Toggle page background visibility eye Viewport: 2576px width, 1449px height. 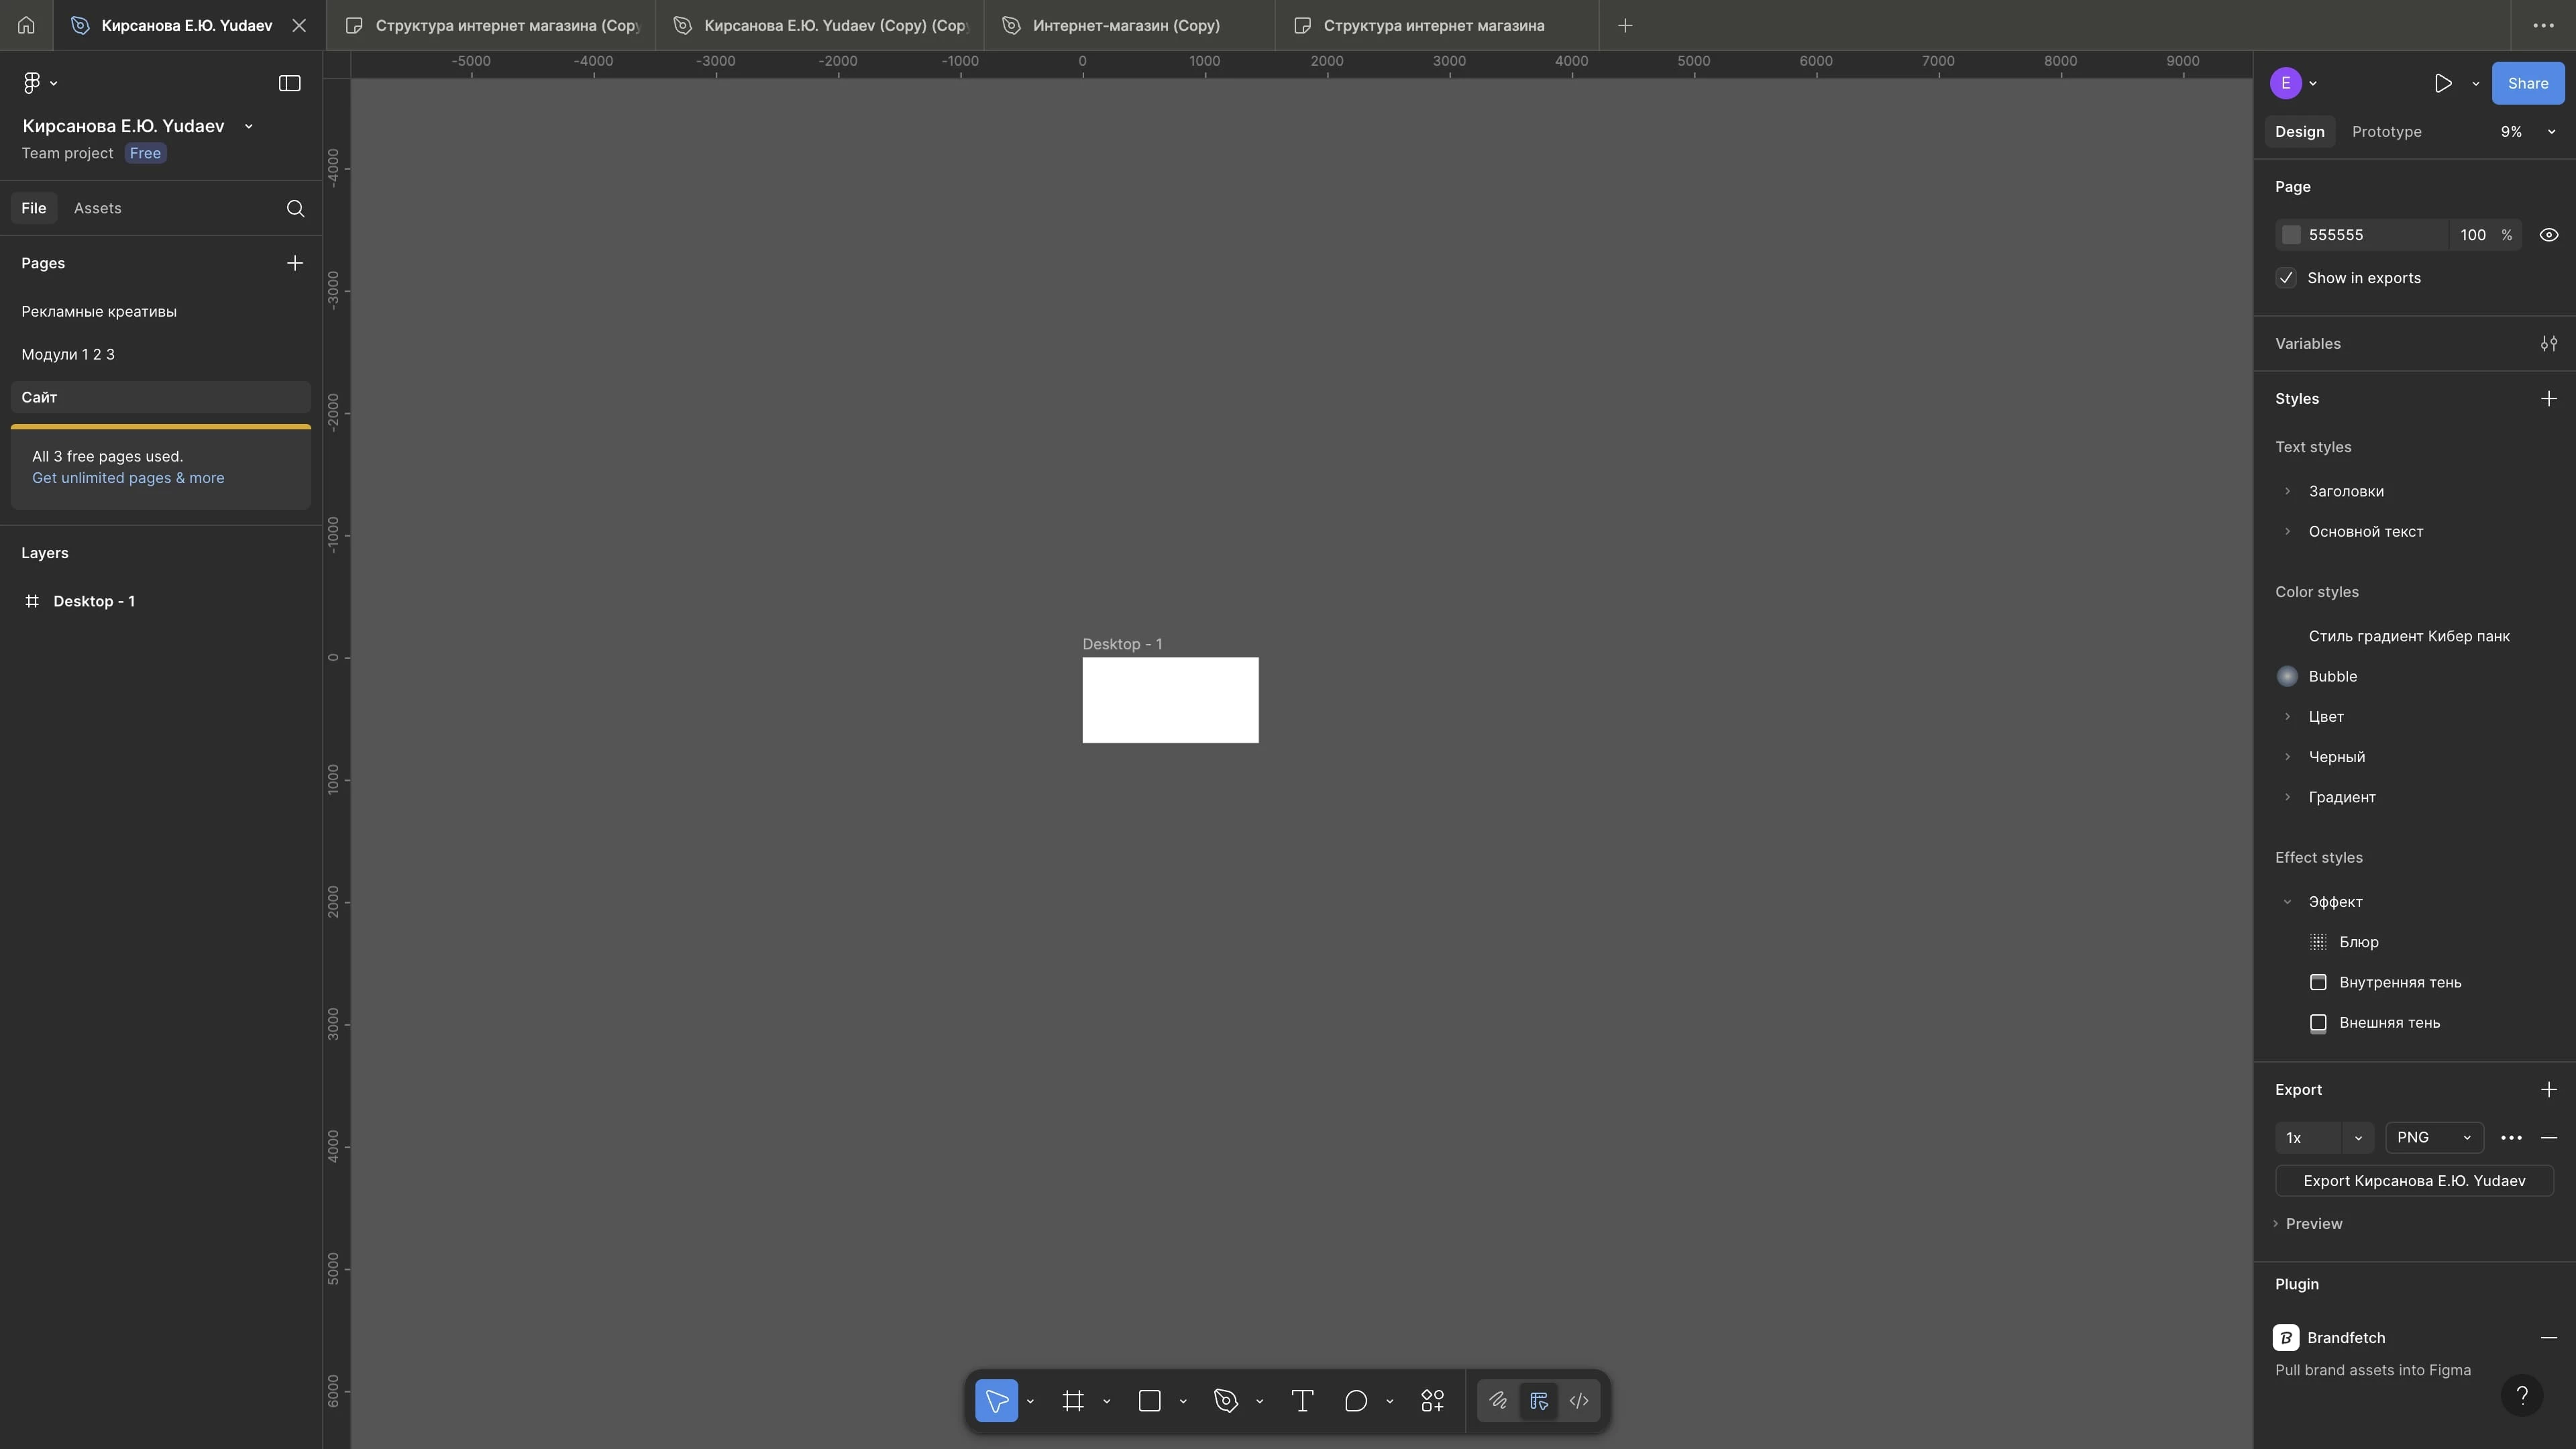[x=2548, y=235]
